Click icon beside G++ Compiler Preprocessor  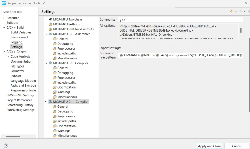(55, 116)
